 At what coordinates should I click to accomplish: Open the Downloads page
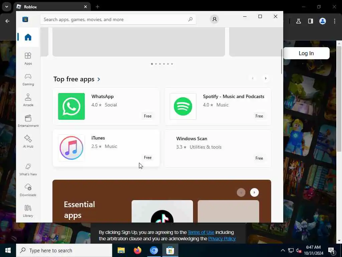click(28, 190)
